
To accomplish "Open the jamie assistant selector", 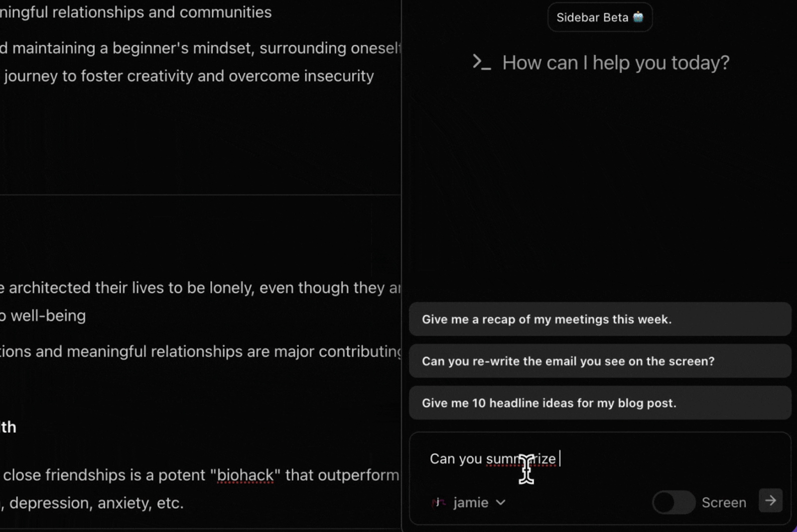I will pos(468,503).
